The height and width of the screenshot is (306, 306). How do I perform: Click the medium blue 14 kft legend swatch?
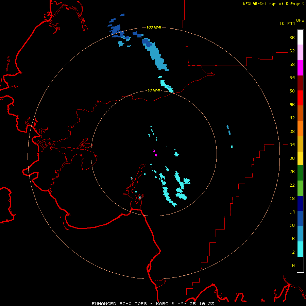(300, 219)
